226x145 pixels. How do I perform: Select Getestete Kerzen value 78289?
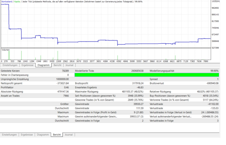(65, 71)
